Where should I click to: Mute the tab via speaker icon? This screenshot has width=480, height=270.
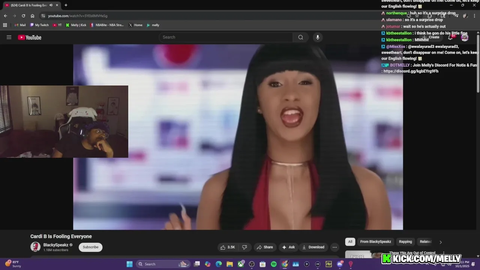tap(51, 5)
